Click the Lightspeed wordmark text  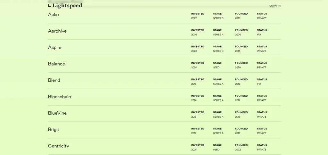67,6
